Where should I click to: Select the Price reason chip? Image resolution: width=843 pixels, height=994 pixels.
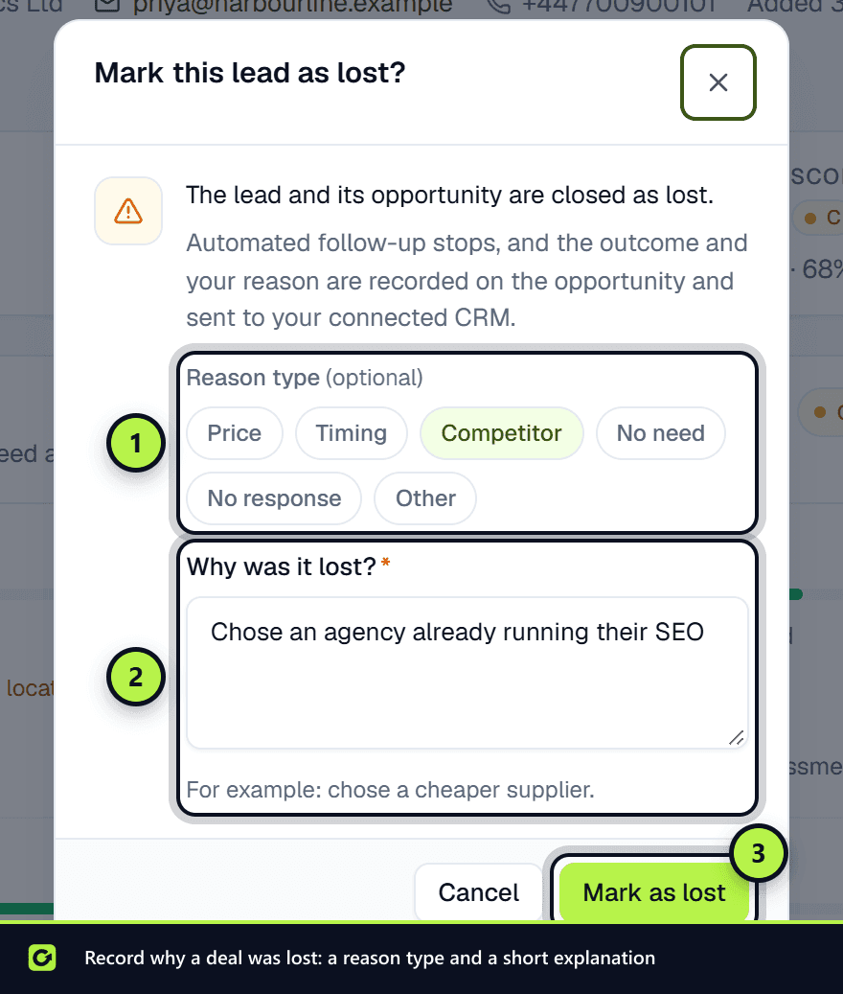[x=235, y=433]
